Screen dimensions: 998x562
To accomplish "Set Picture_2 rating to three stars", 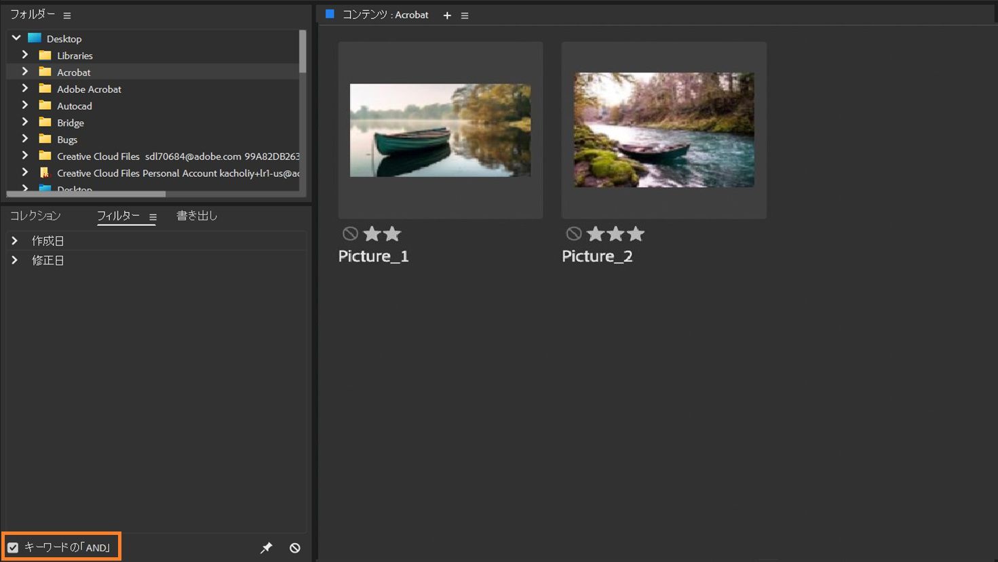I will [x=636, y=234].
